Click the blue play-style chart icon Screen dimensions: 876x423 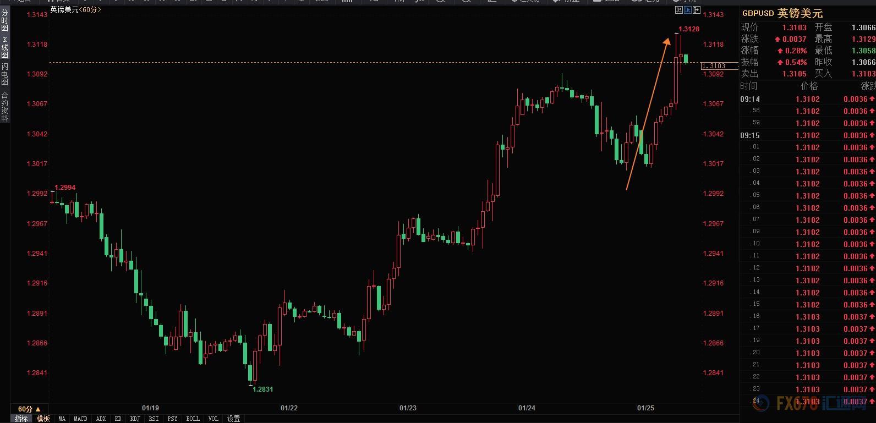point(687,10)
